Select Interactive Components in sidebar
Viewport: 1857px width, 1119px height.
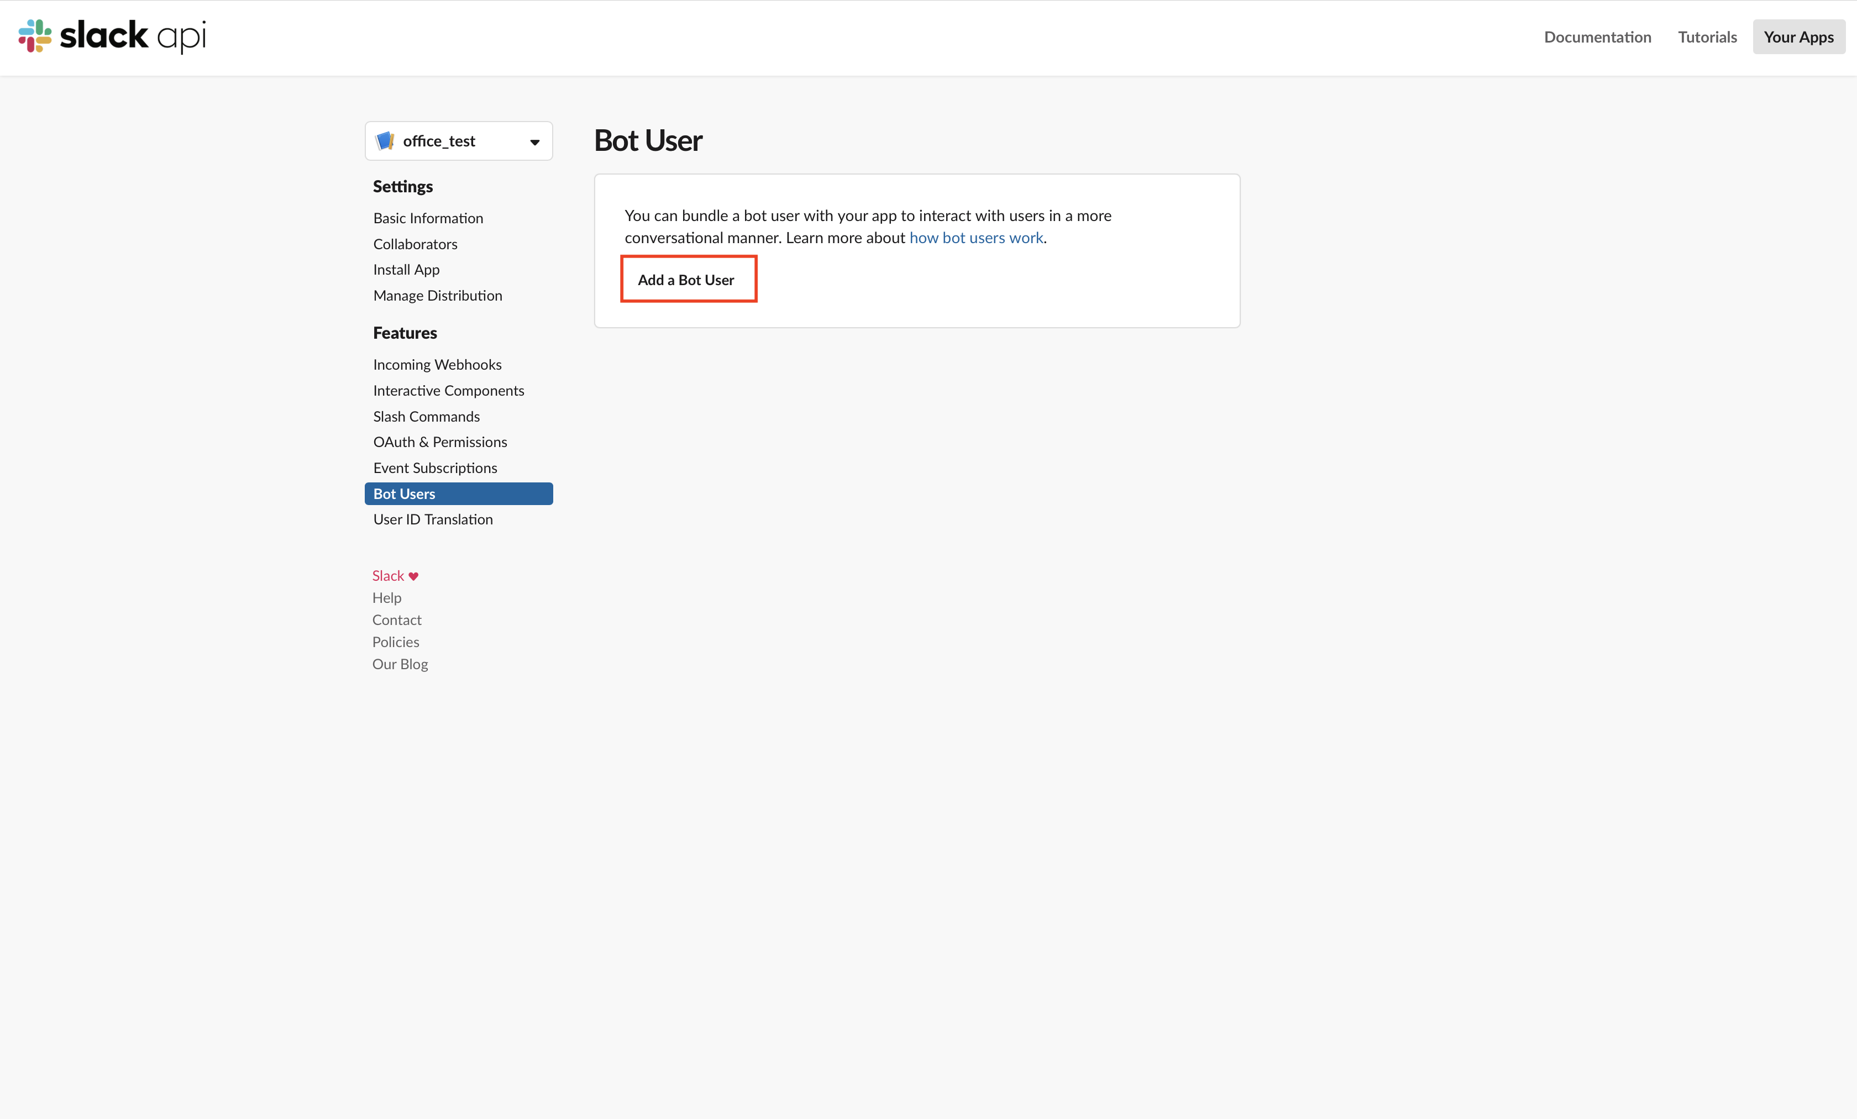coord(448,390)
